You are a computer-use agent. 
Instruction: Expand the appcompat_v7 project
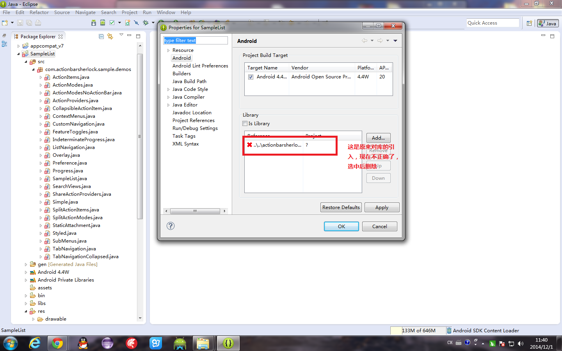point(18,46)
